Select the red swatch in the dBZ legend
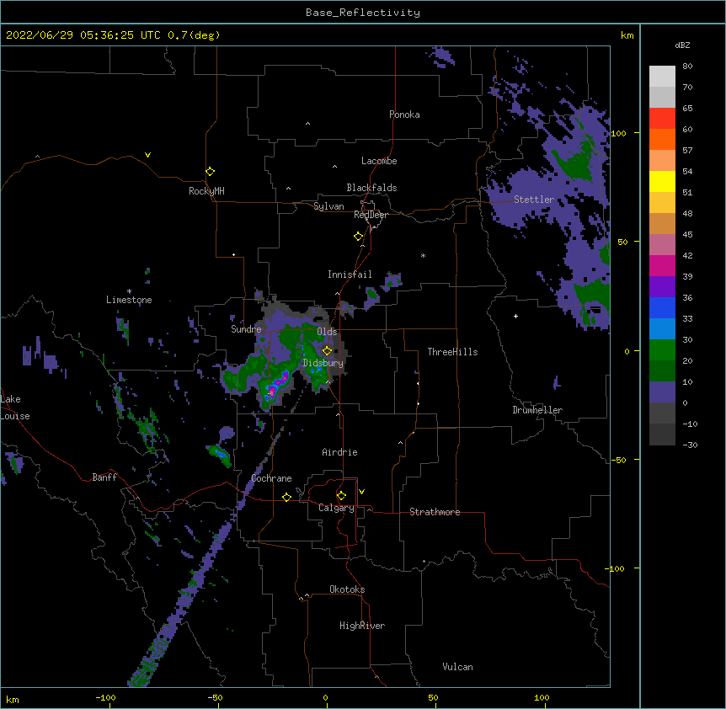Viewport: 726px width, 709px height. tap(662, 119)
